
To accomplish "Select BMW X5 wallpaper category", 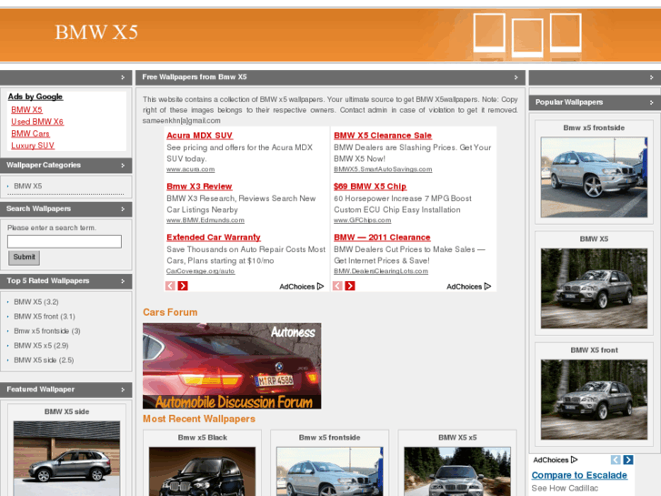I will tap(28, 186).
